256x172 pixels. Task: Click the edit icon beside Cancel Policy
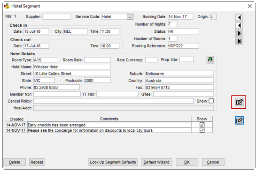[x=239, y=102]
